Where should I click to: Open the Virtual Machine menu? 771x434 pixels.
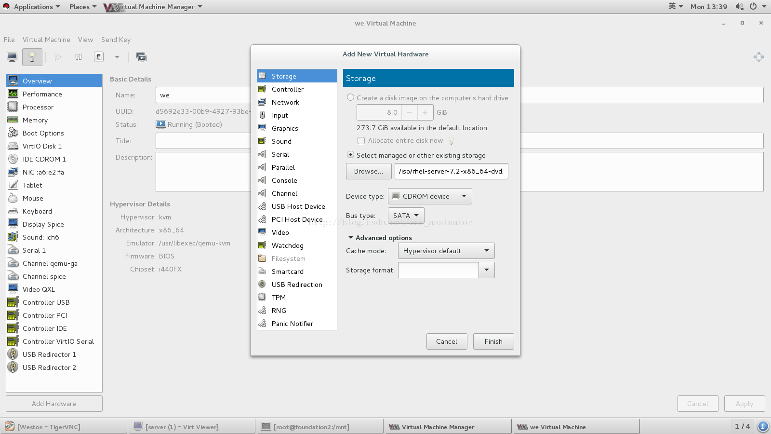[x=46, y=40]
